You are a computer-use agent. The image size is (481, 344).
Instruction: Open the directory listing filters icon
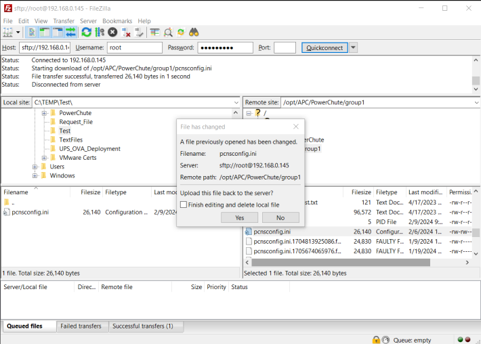click(x=155, y=33)
